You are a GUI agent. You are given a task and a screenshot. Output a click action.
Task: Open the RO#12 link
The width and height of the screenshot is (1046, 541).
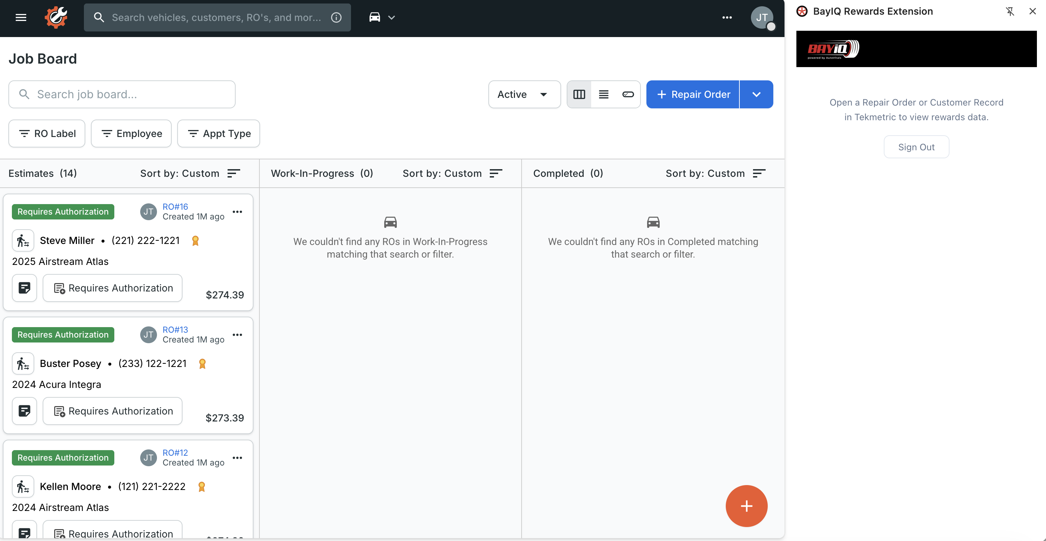point(175,453)
